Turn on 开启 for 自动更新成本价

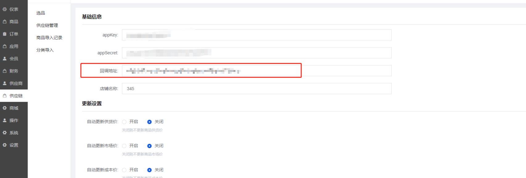tap(124, 170)
